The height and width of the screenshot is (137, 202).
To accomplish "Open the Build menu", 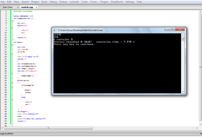I will pos(44,2).
